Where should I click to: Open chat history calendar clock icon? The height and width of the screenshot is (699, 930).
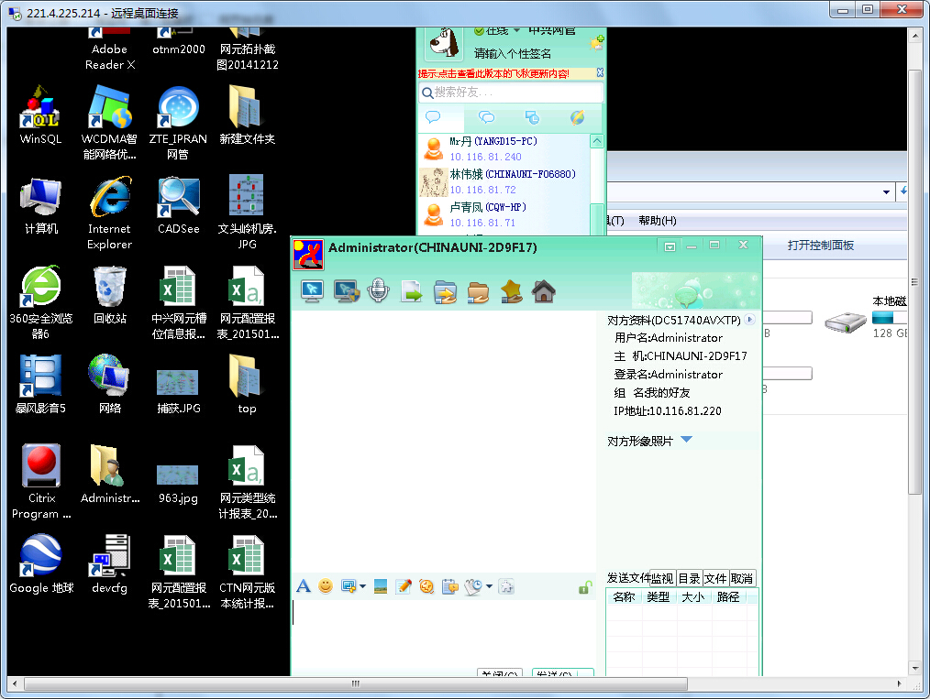pos(473,586)
